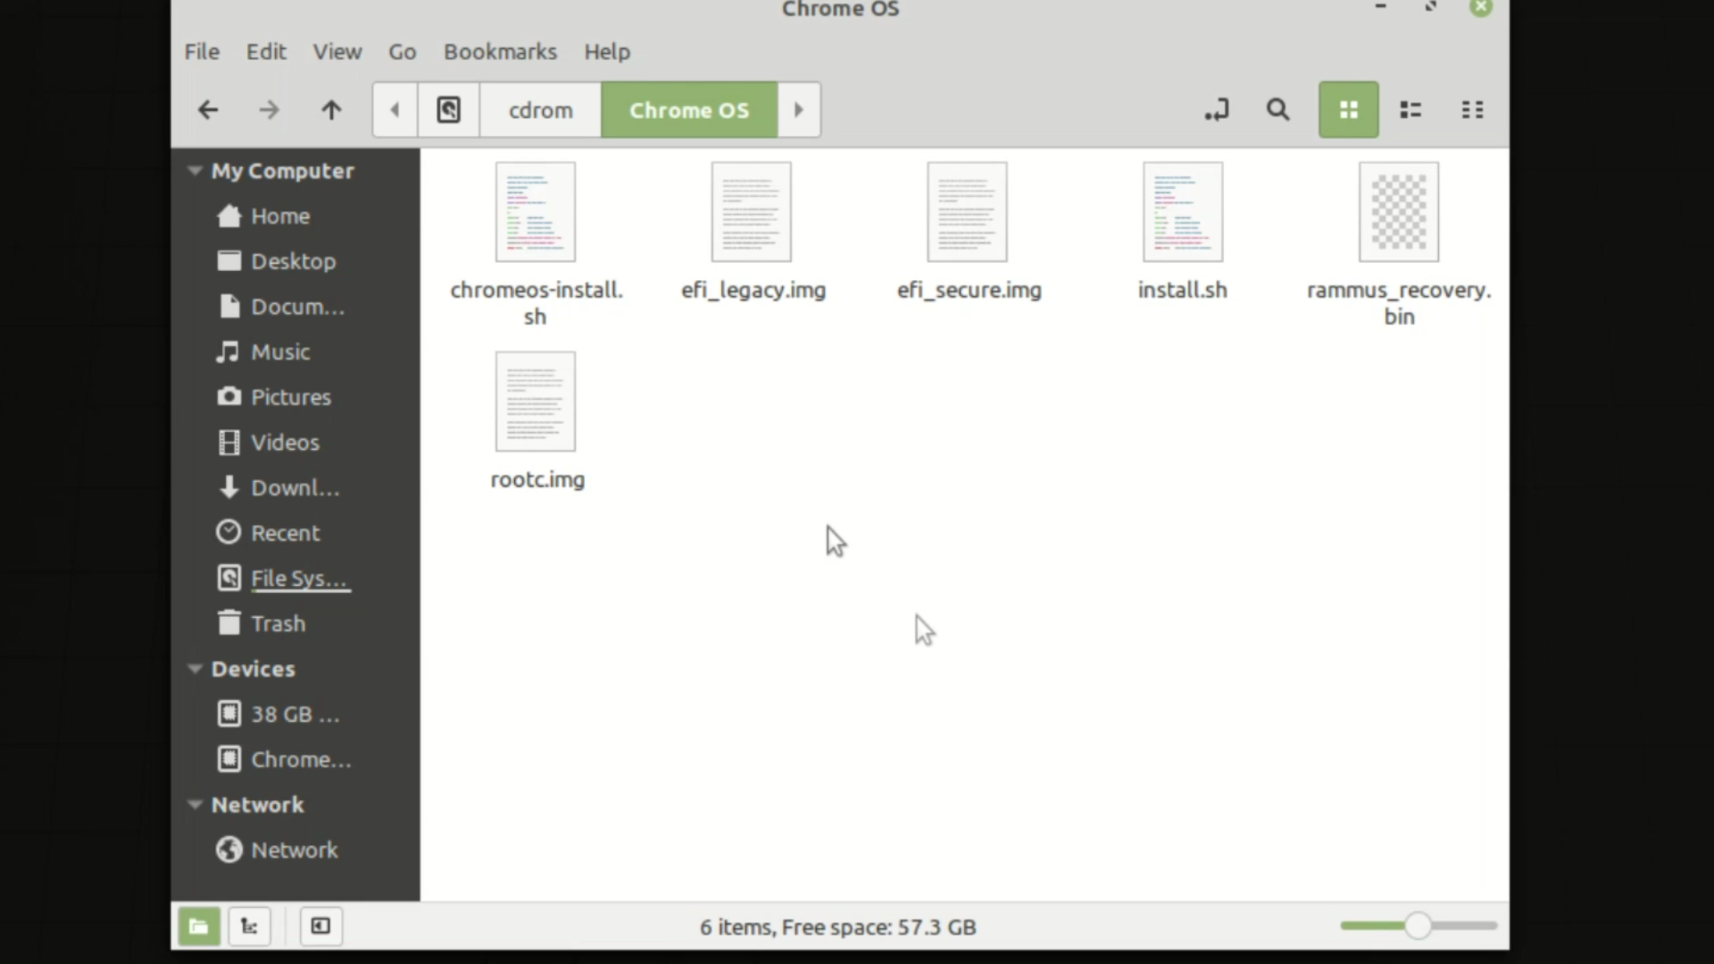Go up one directory level

[x=331, y=109]
